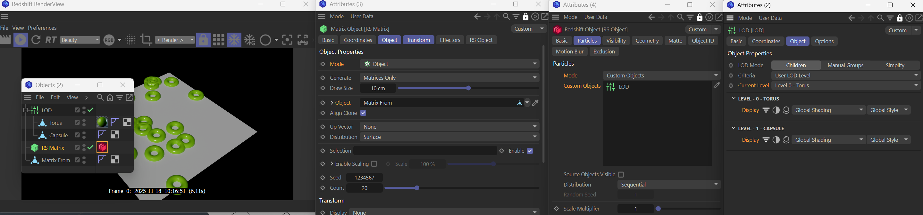Click the red Redshift Object tag on RS Matrix

coord(103,147)
